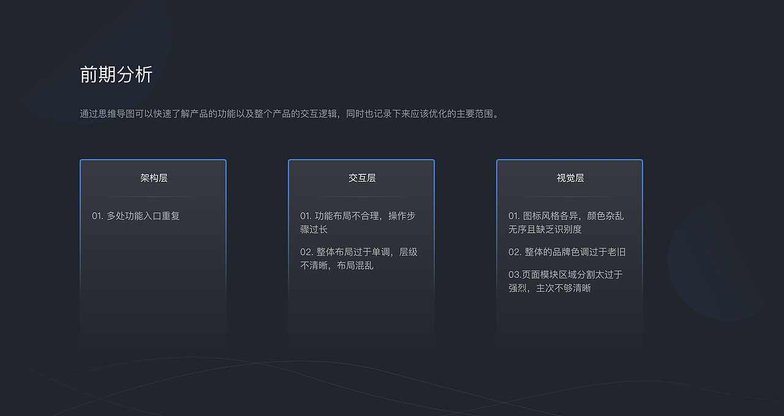Select item 03.页面模块区域分割太过于强烈

coord(565,281)
